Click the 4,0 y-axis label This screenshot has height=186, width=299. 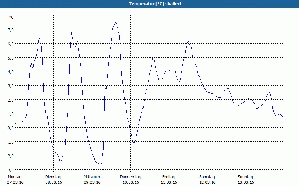[x=11, y=72]
